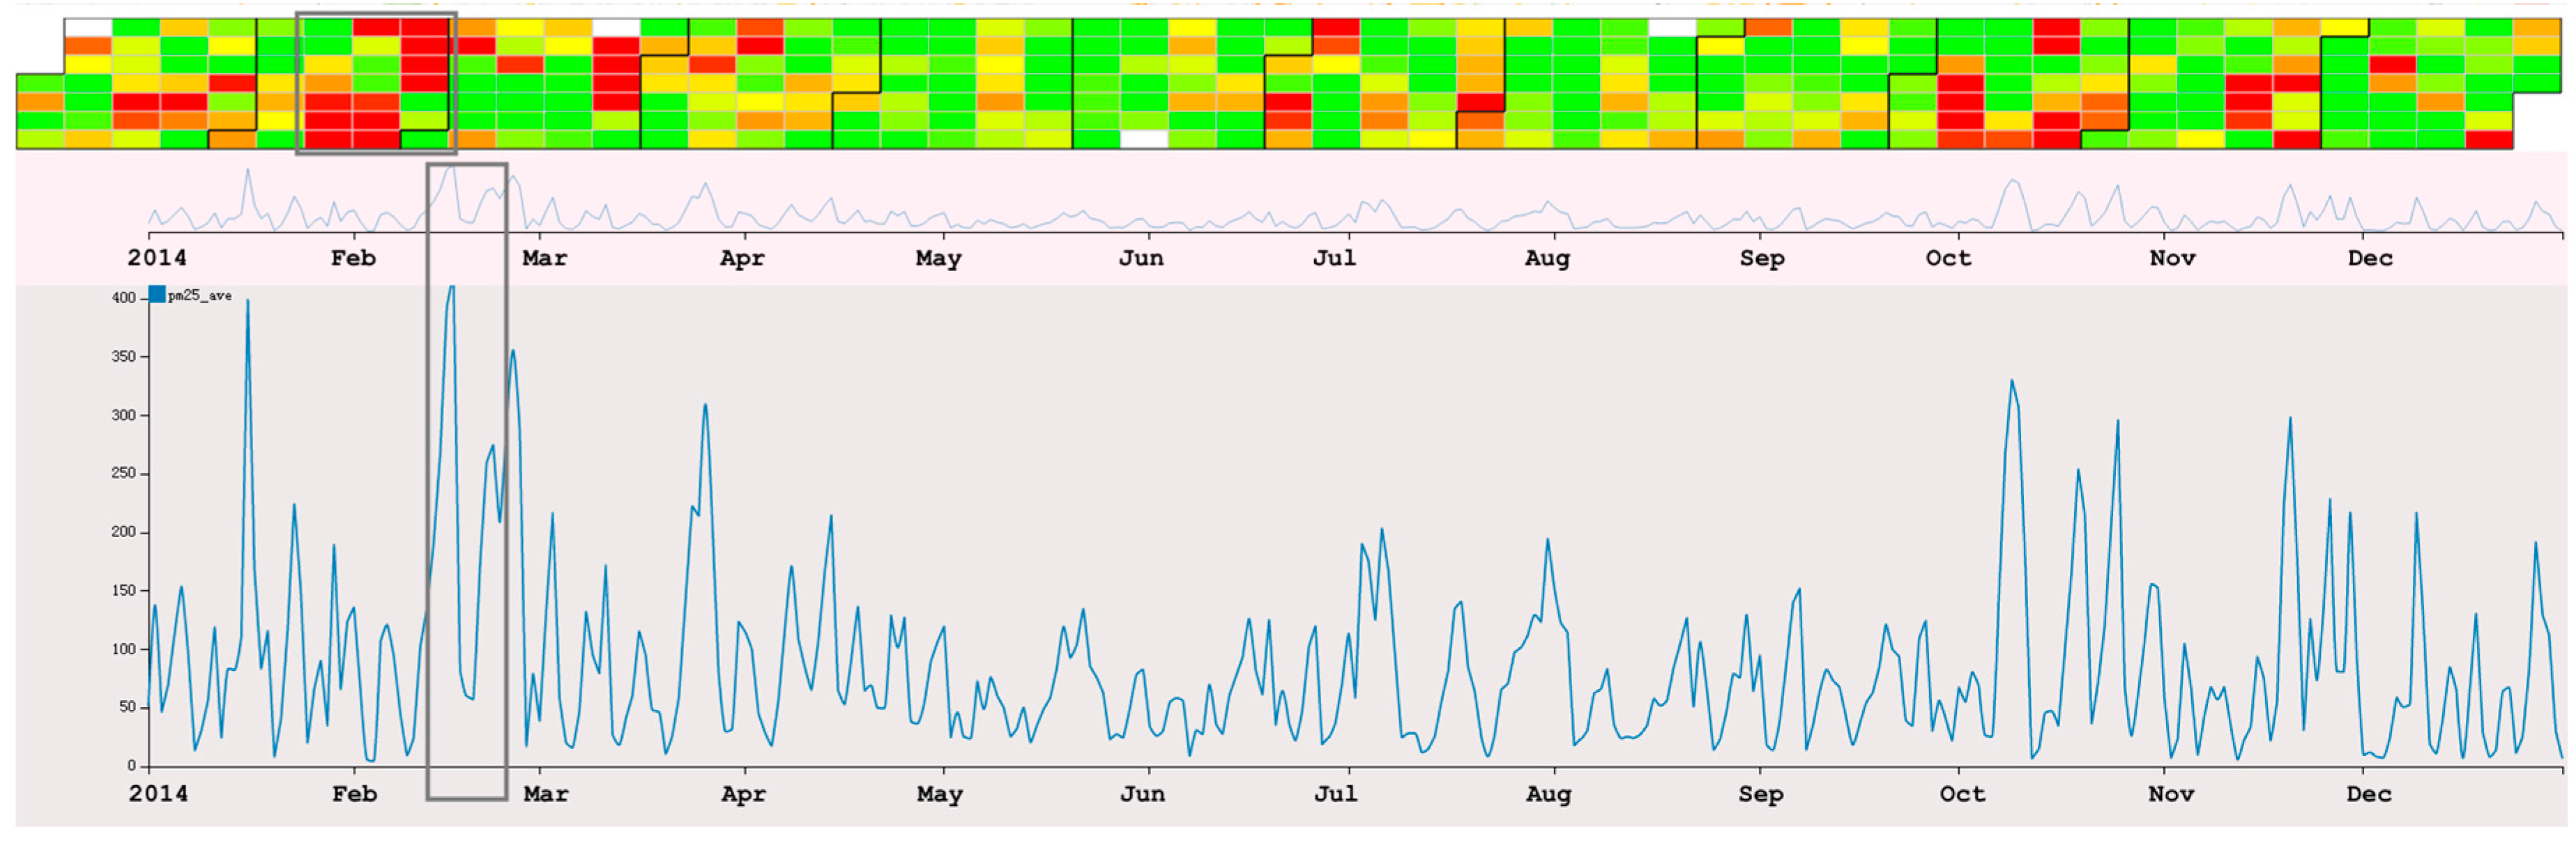Click the 100 y-axis tick label

pos(123,649)
